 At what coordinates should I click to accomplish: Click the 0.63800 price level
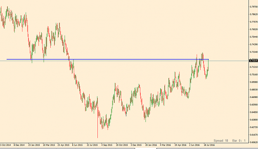point(253,120)
